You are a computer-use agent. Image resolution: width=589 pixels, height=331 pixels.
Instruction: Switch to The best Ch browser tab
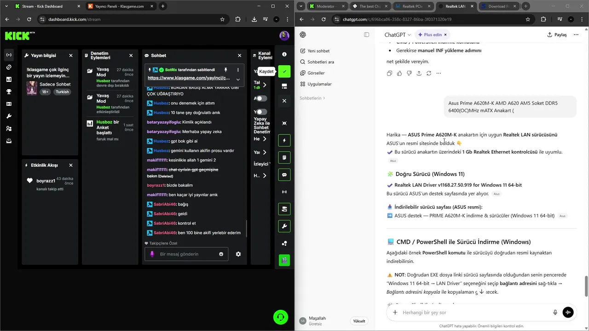click(x=370, y=6)
